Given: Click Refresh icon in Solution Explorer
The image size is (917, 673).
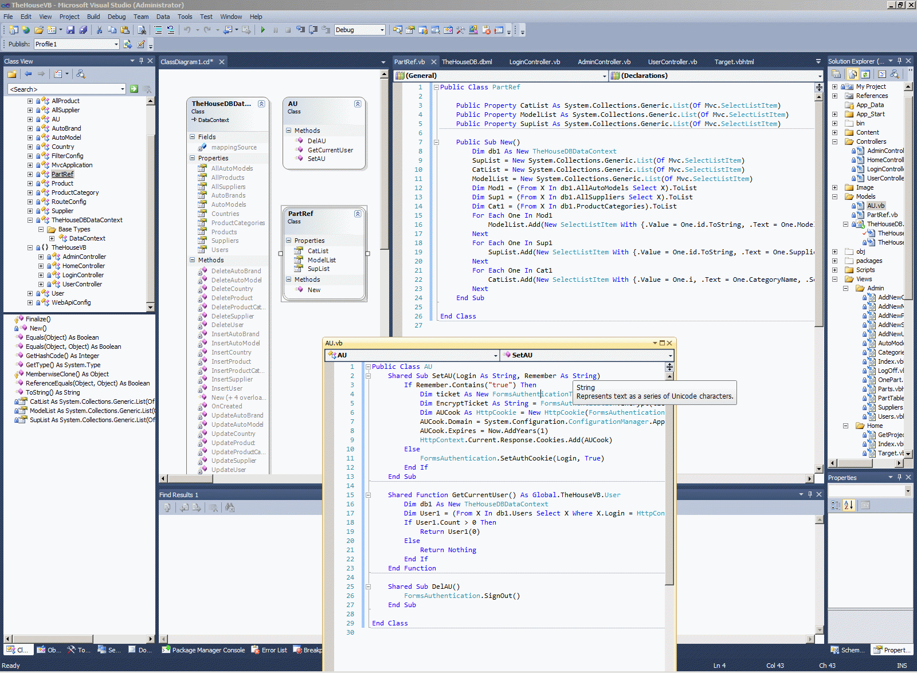Looking at the screenshot, I should 865,74.
